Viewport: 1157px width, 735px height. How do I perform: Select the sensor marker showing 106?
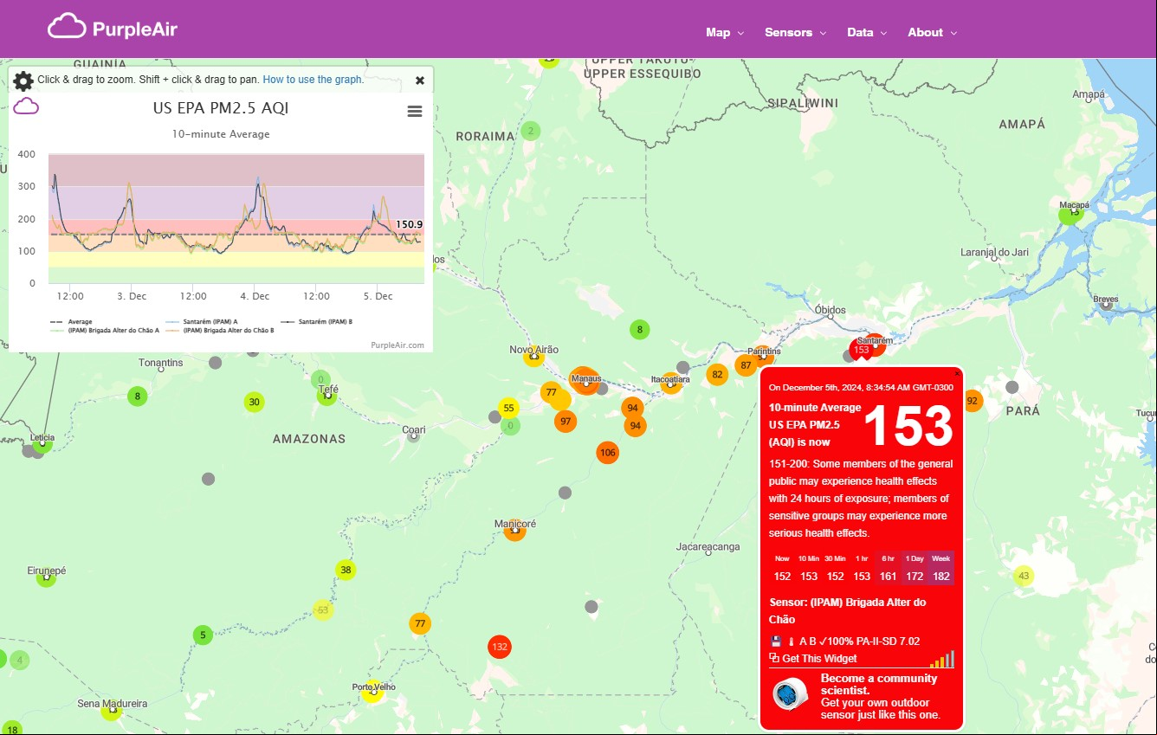608,452
